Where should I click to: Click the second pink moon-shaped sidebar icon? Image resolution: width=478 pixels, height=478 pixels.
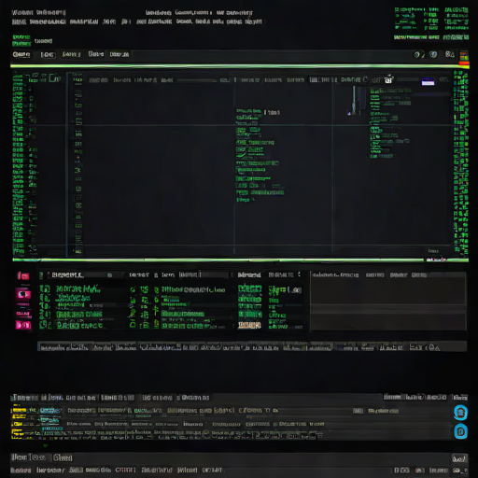(x=23, y=294)
